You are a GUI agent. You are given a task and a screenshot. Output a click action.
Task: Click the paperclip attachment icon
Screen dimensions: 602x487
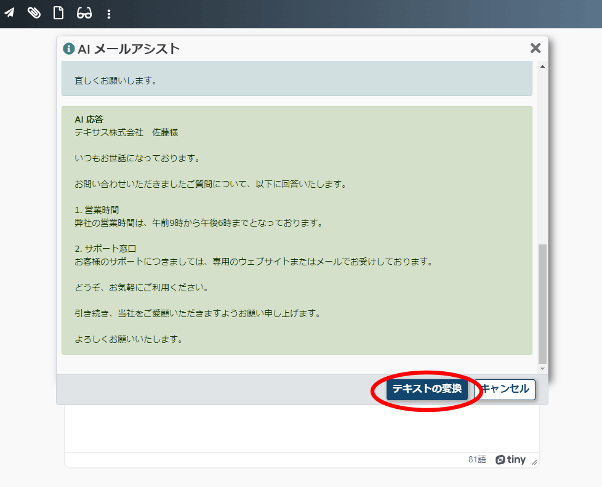(34, 13)
